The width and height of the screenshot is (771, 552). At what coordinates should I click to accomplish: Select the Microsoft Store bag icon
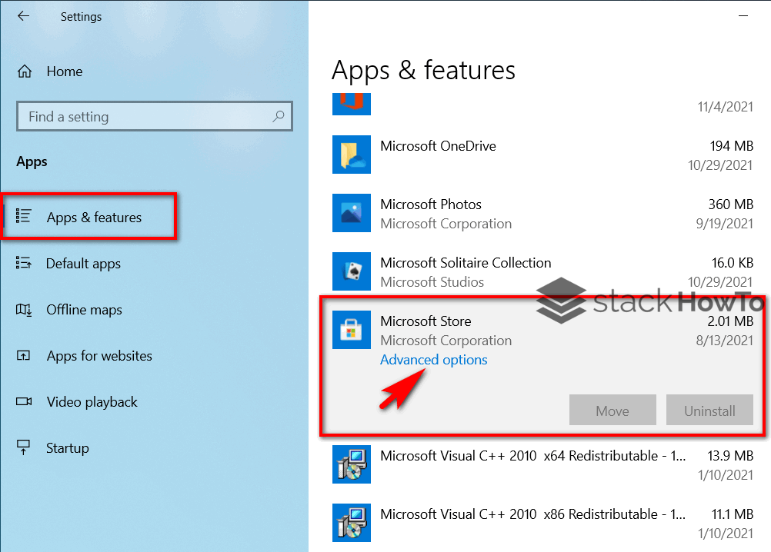[x=352, y=330]
